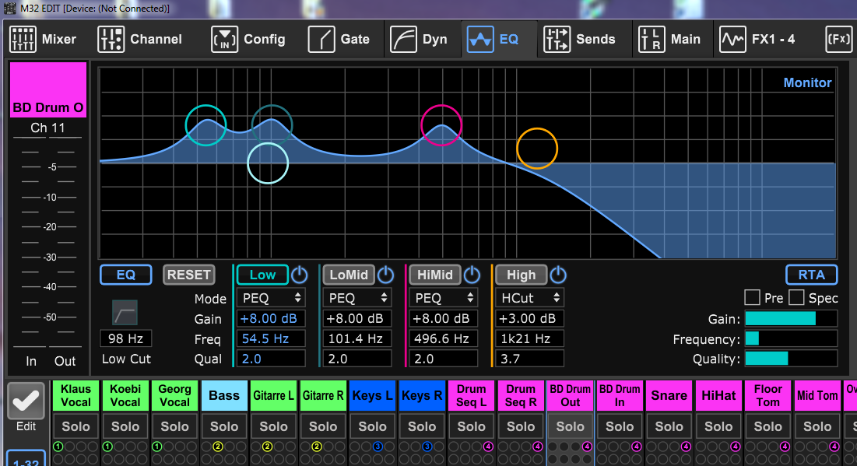Select the High band button
Viewport: 857px width, 466px height.
521,275
